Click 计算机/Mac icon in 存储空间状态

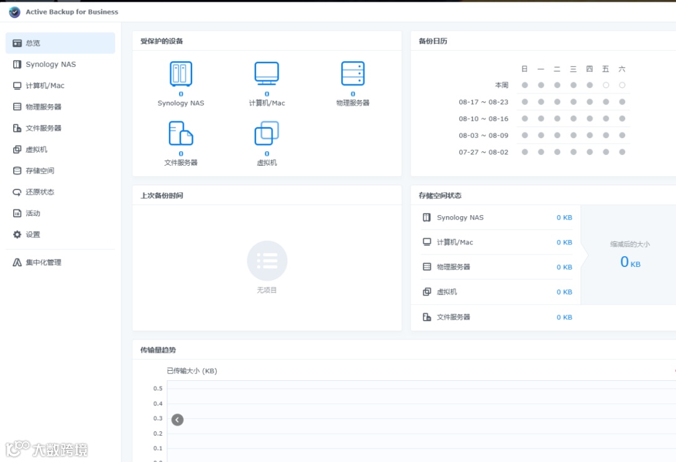pos(427,242)
